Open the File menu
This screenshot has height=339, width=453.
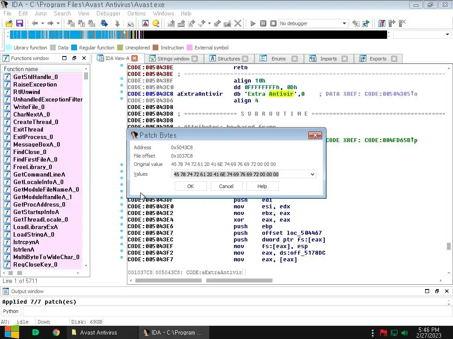[x=8, y=13]
